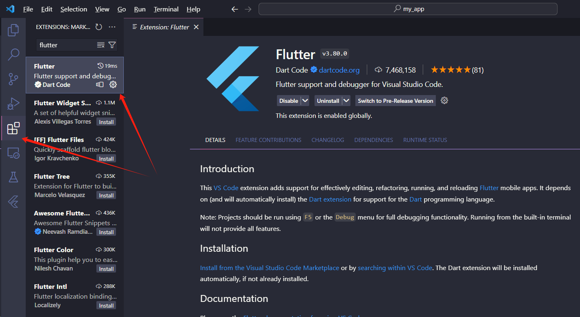Image resolution: width=580 pixels, height=317 pixels.
Task: Open the Testing beaker view
Action: 13,177
